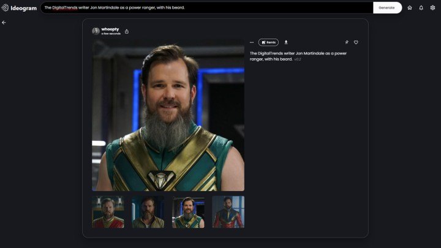The width and height of the screenshot is (441, 248).
Task: Select the second thumbnail variation
Action: click(148, 212)
